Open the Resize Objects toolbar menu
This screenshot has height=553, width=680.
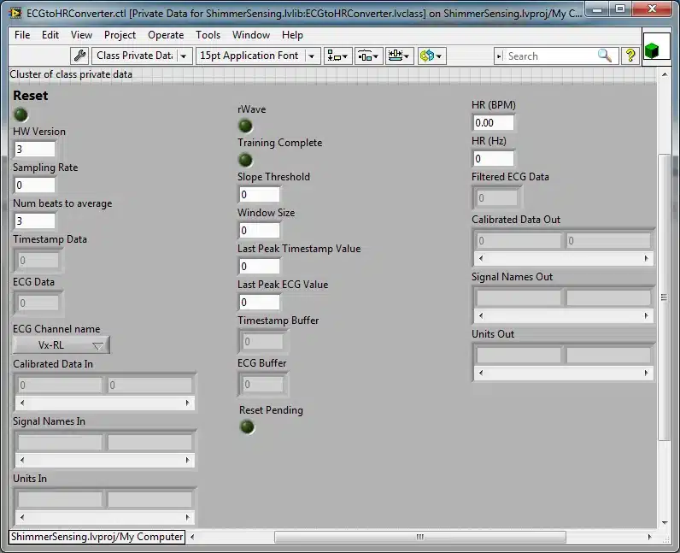pos(400,56)
